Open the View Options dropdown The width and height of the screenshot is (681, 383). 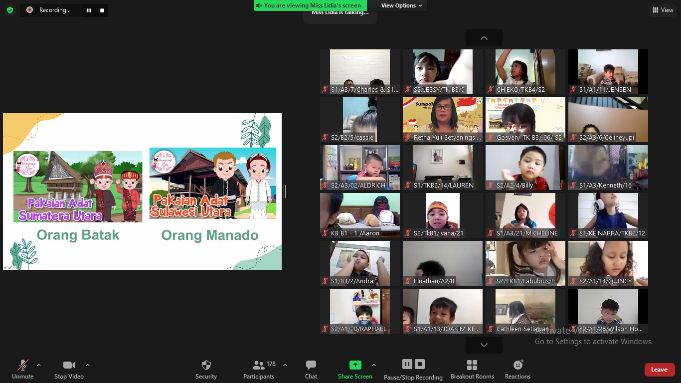point(401,5)
